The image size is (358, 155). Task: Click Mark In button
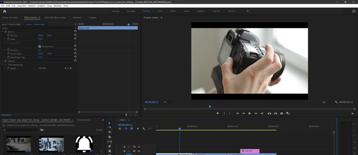pyautogui.click(x=224, y=113)
